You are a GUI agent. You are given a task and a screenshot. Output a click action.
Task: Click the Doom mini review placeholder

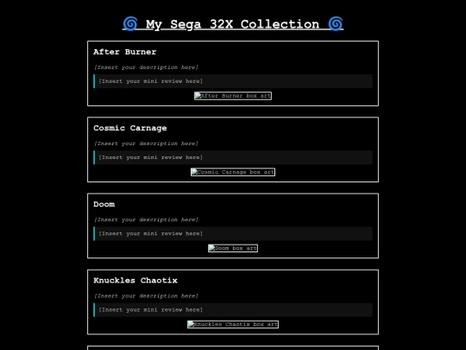[x=233, y=233]
